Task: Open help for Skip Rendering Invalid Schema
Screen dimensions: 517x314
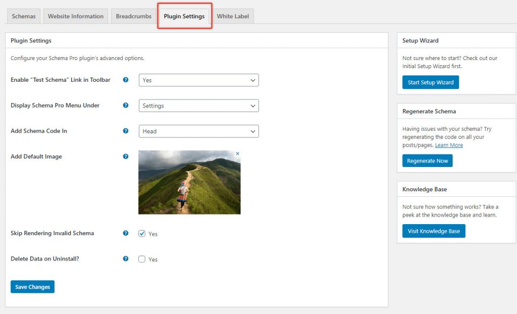Action: (125, 233)
